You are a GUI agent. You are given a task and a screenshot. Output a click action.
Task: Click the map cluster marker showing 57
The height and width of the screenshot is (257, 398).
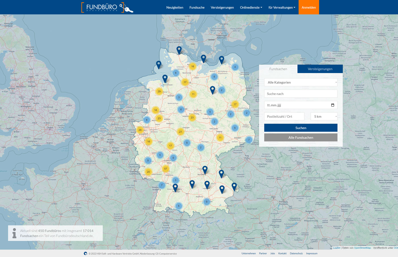coord(165,169)
